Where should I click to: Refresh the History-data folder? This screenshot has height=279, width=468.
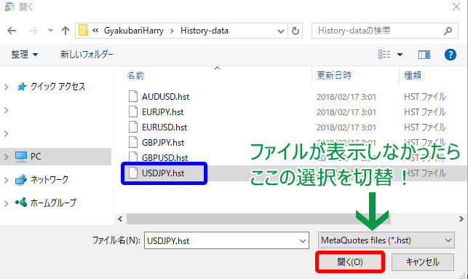coord(296,31)
